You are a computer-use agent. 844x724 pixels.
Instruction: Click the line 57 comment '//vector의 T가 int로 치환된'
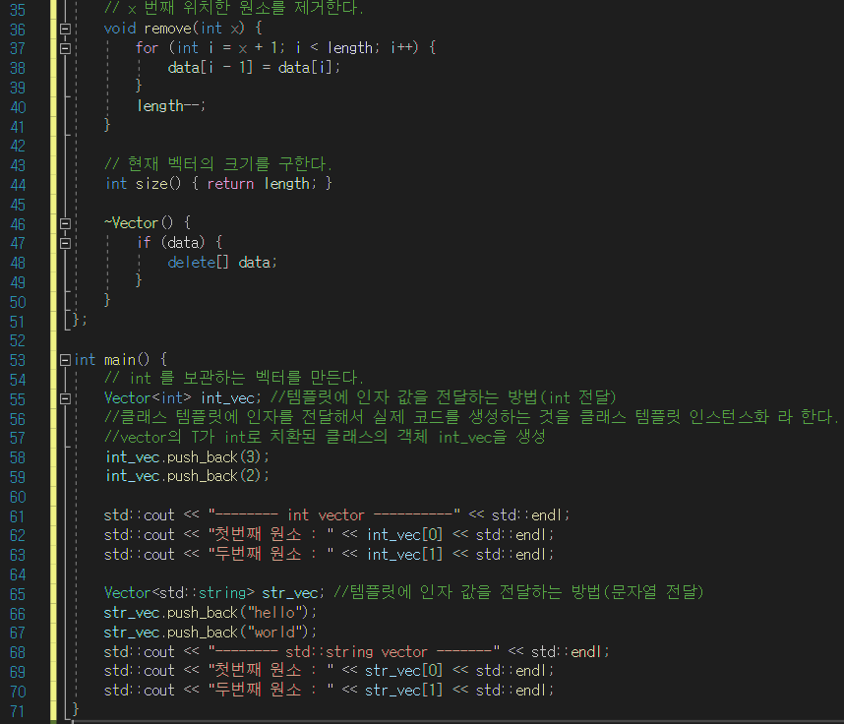click(x=325, y=437)
